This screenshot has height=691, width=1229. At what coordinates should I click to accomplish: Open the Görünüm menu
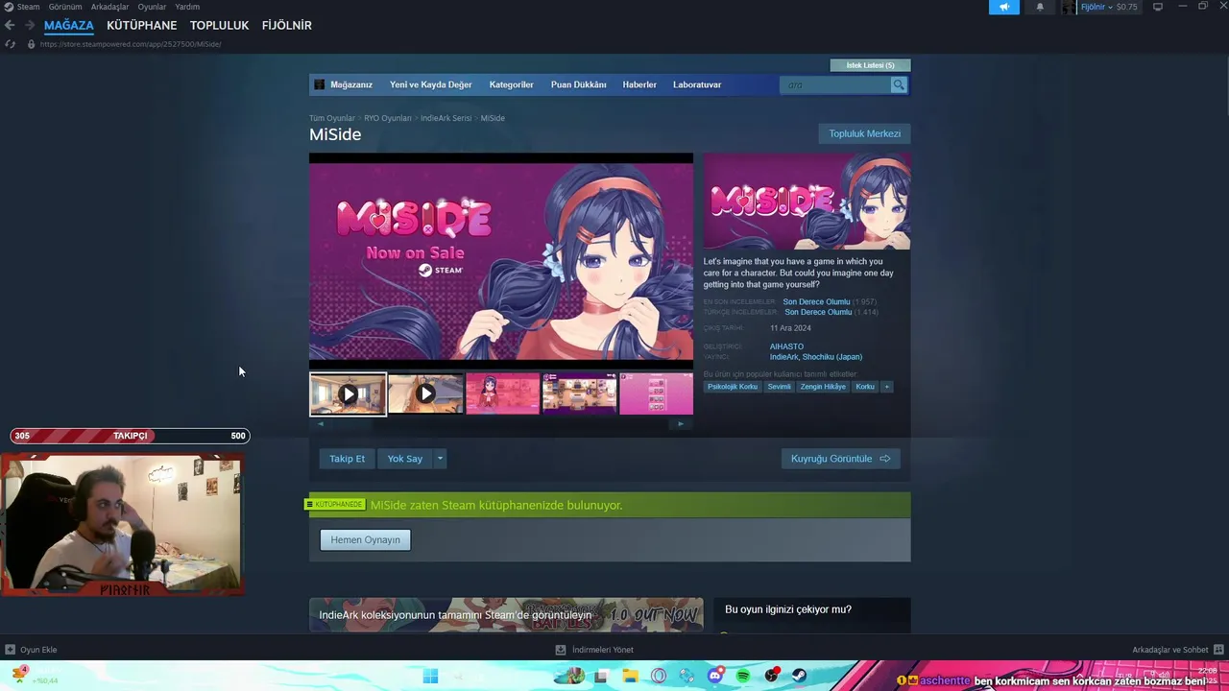point(65,7)
